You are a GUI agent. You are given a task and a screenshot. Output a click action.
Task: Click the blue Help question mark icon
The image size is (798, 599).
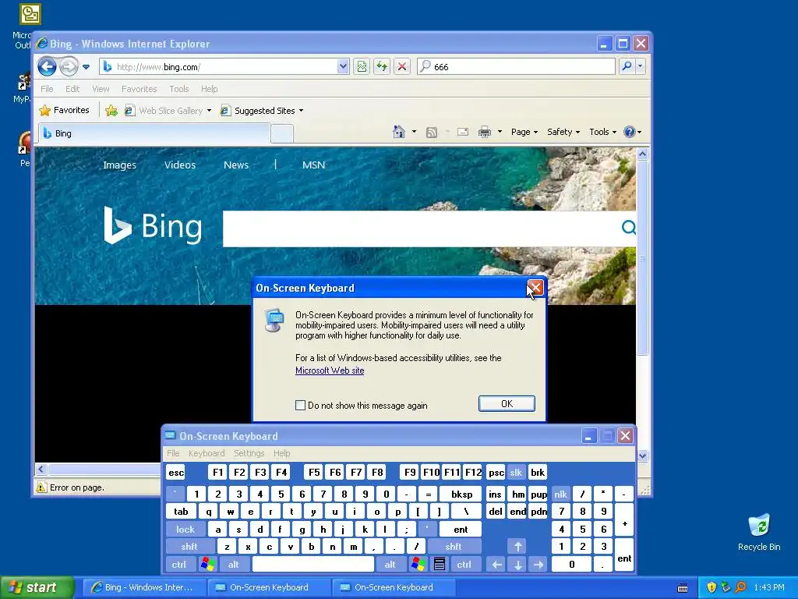[x=630, y=132]
